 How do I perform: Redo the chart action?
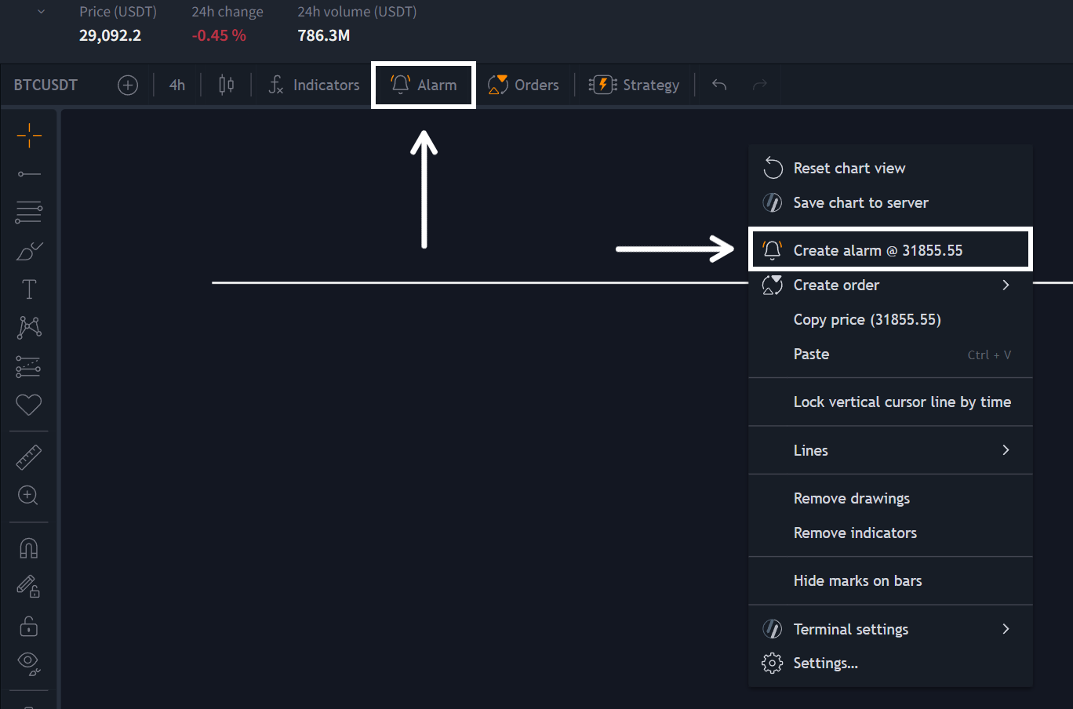coord(759,85)
